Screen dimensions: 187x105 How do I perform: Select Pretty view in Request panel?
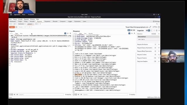coord(11,34)
